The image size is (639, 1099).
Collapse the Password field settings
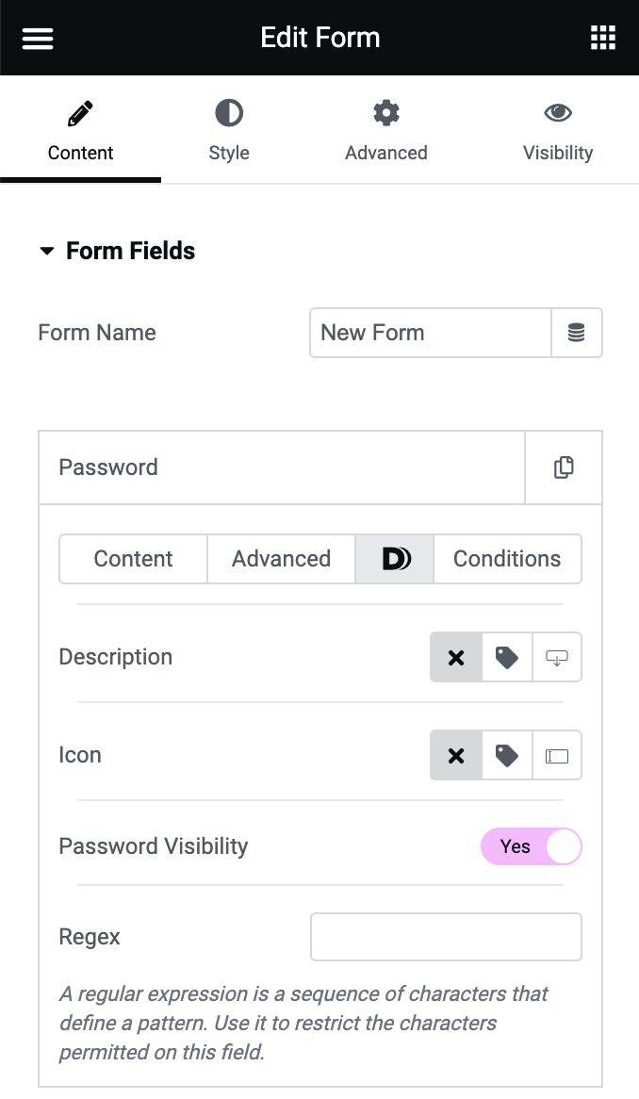pos(283,467)
